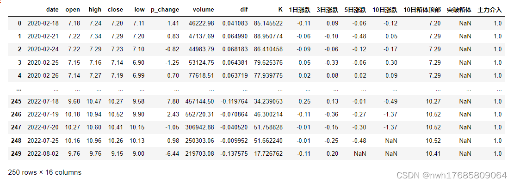Click the date column header
This screenshot has height=183, width=514.
pyautogui.click(x=52, y=10)
